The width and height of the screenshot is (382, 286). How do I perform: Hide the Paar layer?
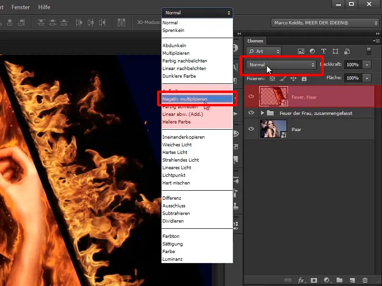point(251,129)
